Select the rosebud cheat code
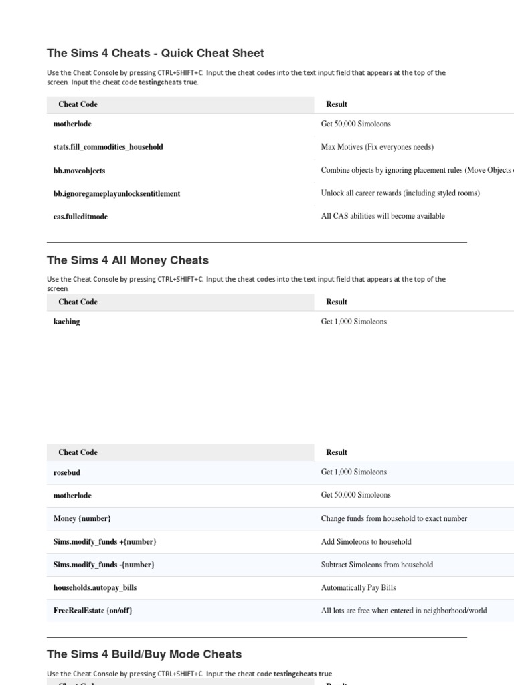The image size is (514, 685). (x=66, y=472)
